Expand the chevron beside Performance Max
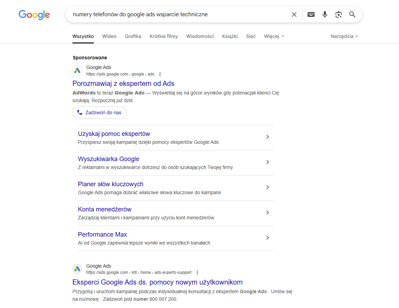The height and width of the screenshot is (308, 399). (268, 238)
